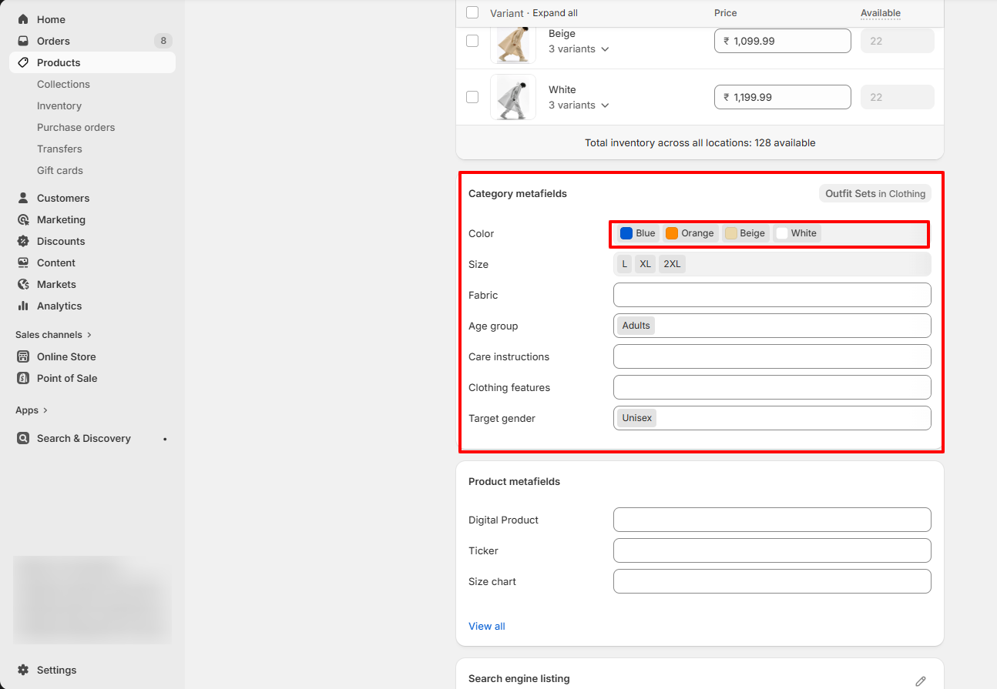
Task: Click the White price field 1,199.99
Action: [783, 97]
